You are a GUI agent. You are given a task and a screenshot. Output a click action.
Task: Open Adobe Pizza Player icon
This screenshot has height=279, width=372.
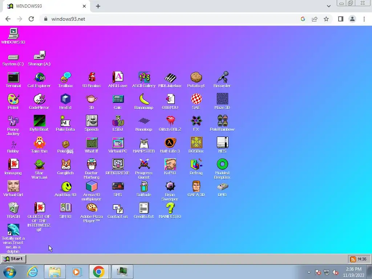click(x=92, y=208)
